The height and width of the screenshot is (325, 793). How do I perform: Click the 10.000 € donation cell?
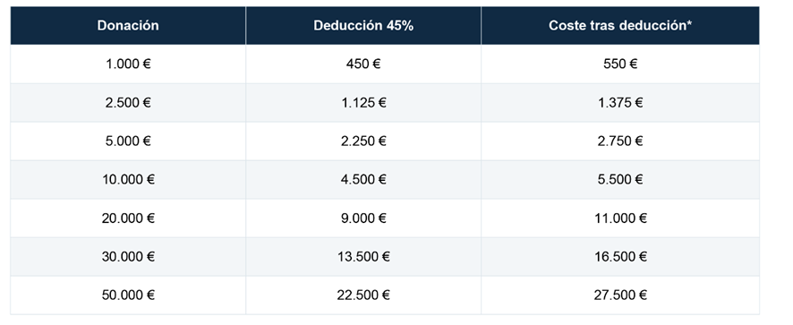click(x=128, y=180)
